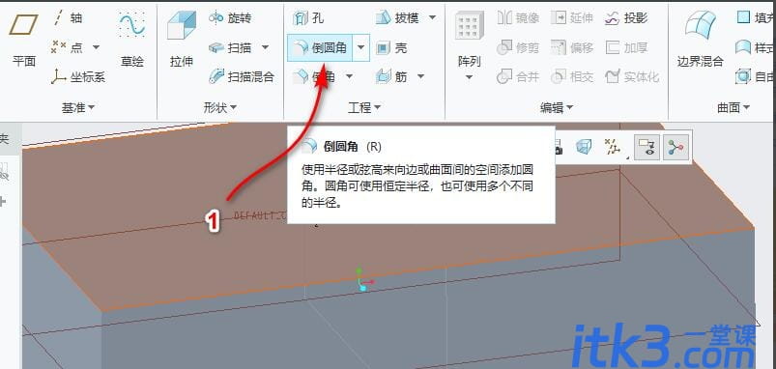This screenshot has width=776, height=369.
Task: Expand the 基准 group overflow menu
Action: tap(77, 107)
